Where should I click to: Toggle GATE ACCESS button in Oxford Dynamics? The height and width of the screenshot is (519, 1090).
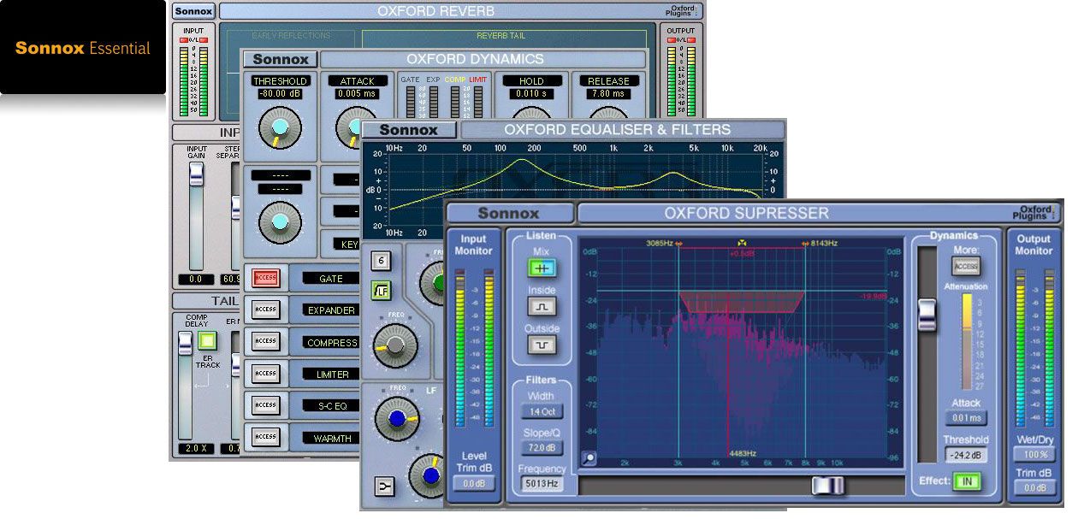pyautogui.click(x=265, y=278)
